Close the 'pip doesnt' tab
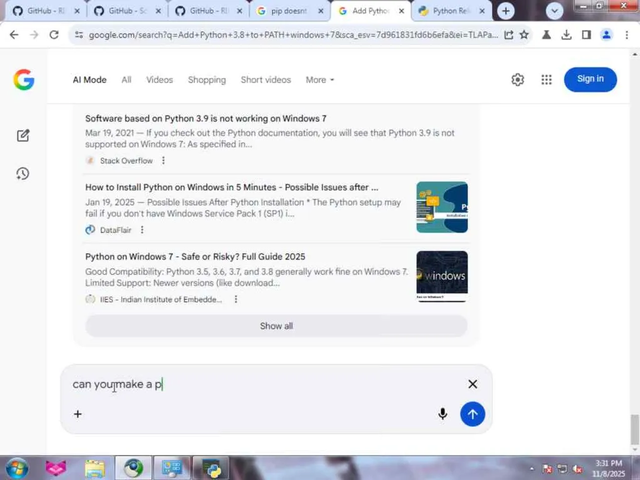Viewport: 640px width, 480px height. tap(321, 11)
